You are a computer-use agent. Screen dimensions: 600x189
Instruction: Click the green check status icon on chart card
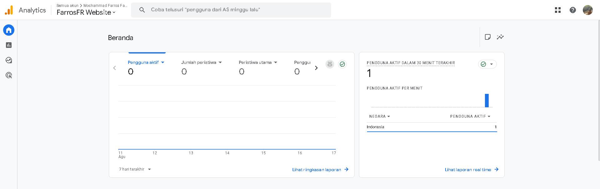[x=342, y=64]
